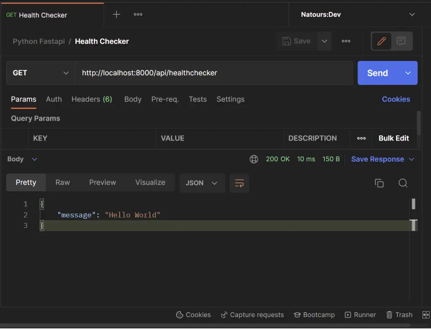Toggle line wrapping in the response viewer
431x329 pixels.
(x=239, y=183)
